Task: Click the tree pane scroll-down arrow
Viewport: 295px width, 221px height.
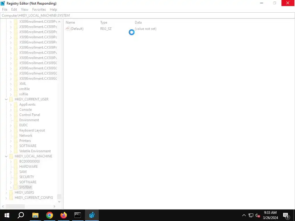Action: coord(59,202)
